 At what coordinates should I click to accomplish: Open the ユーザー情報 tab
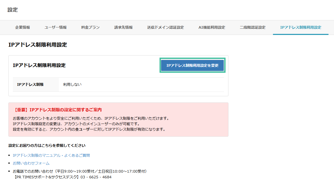tap(56, 27)
